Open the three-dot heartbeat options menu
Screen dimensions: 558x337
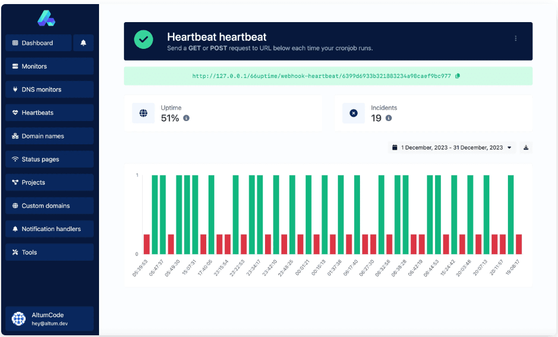pos(515,38)
